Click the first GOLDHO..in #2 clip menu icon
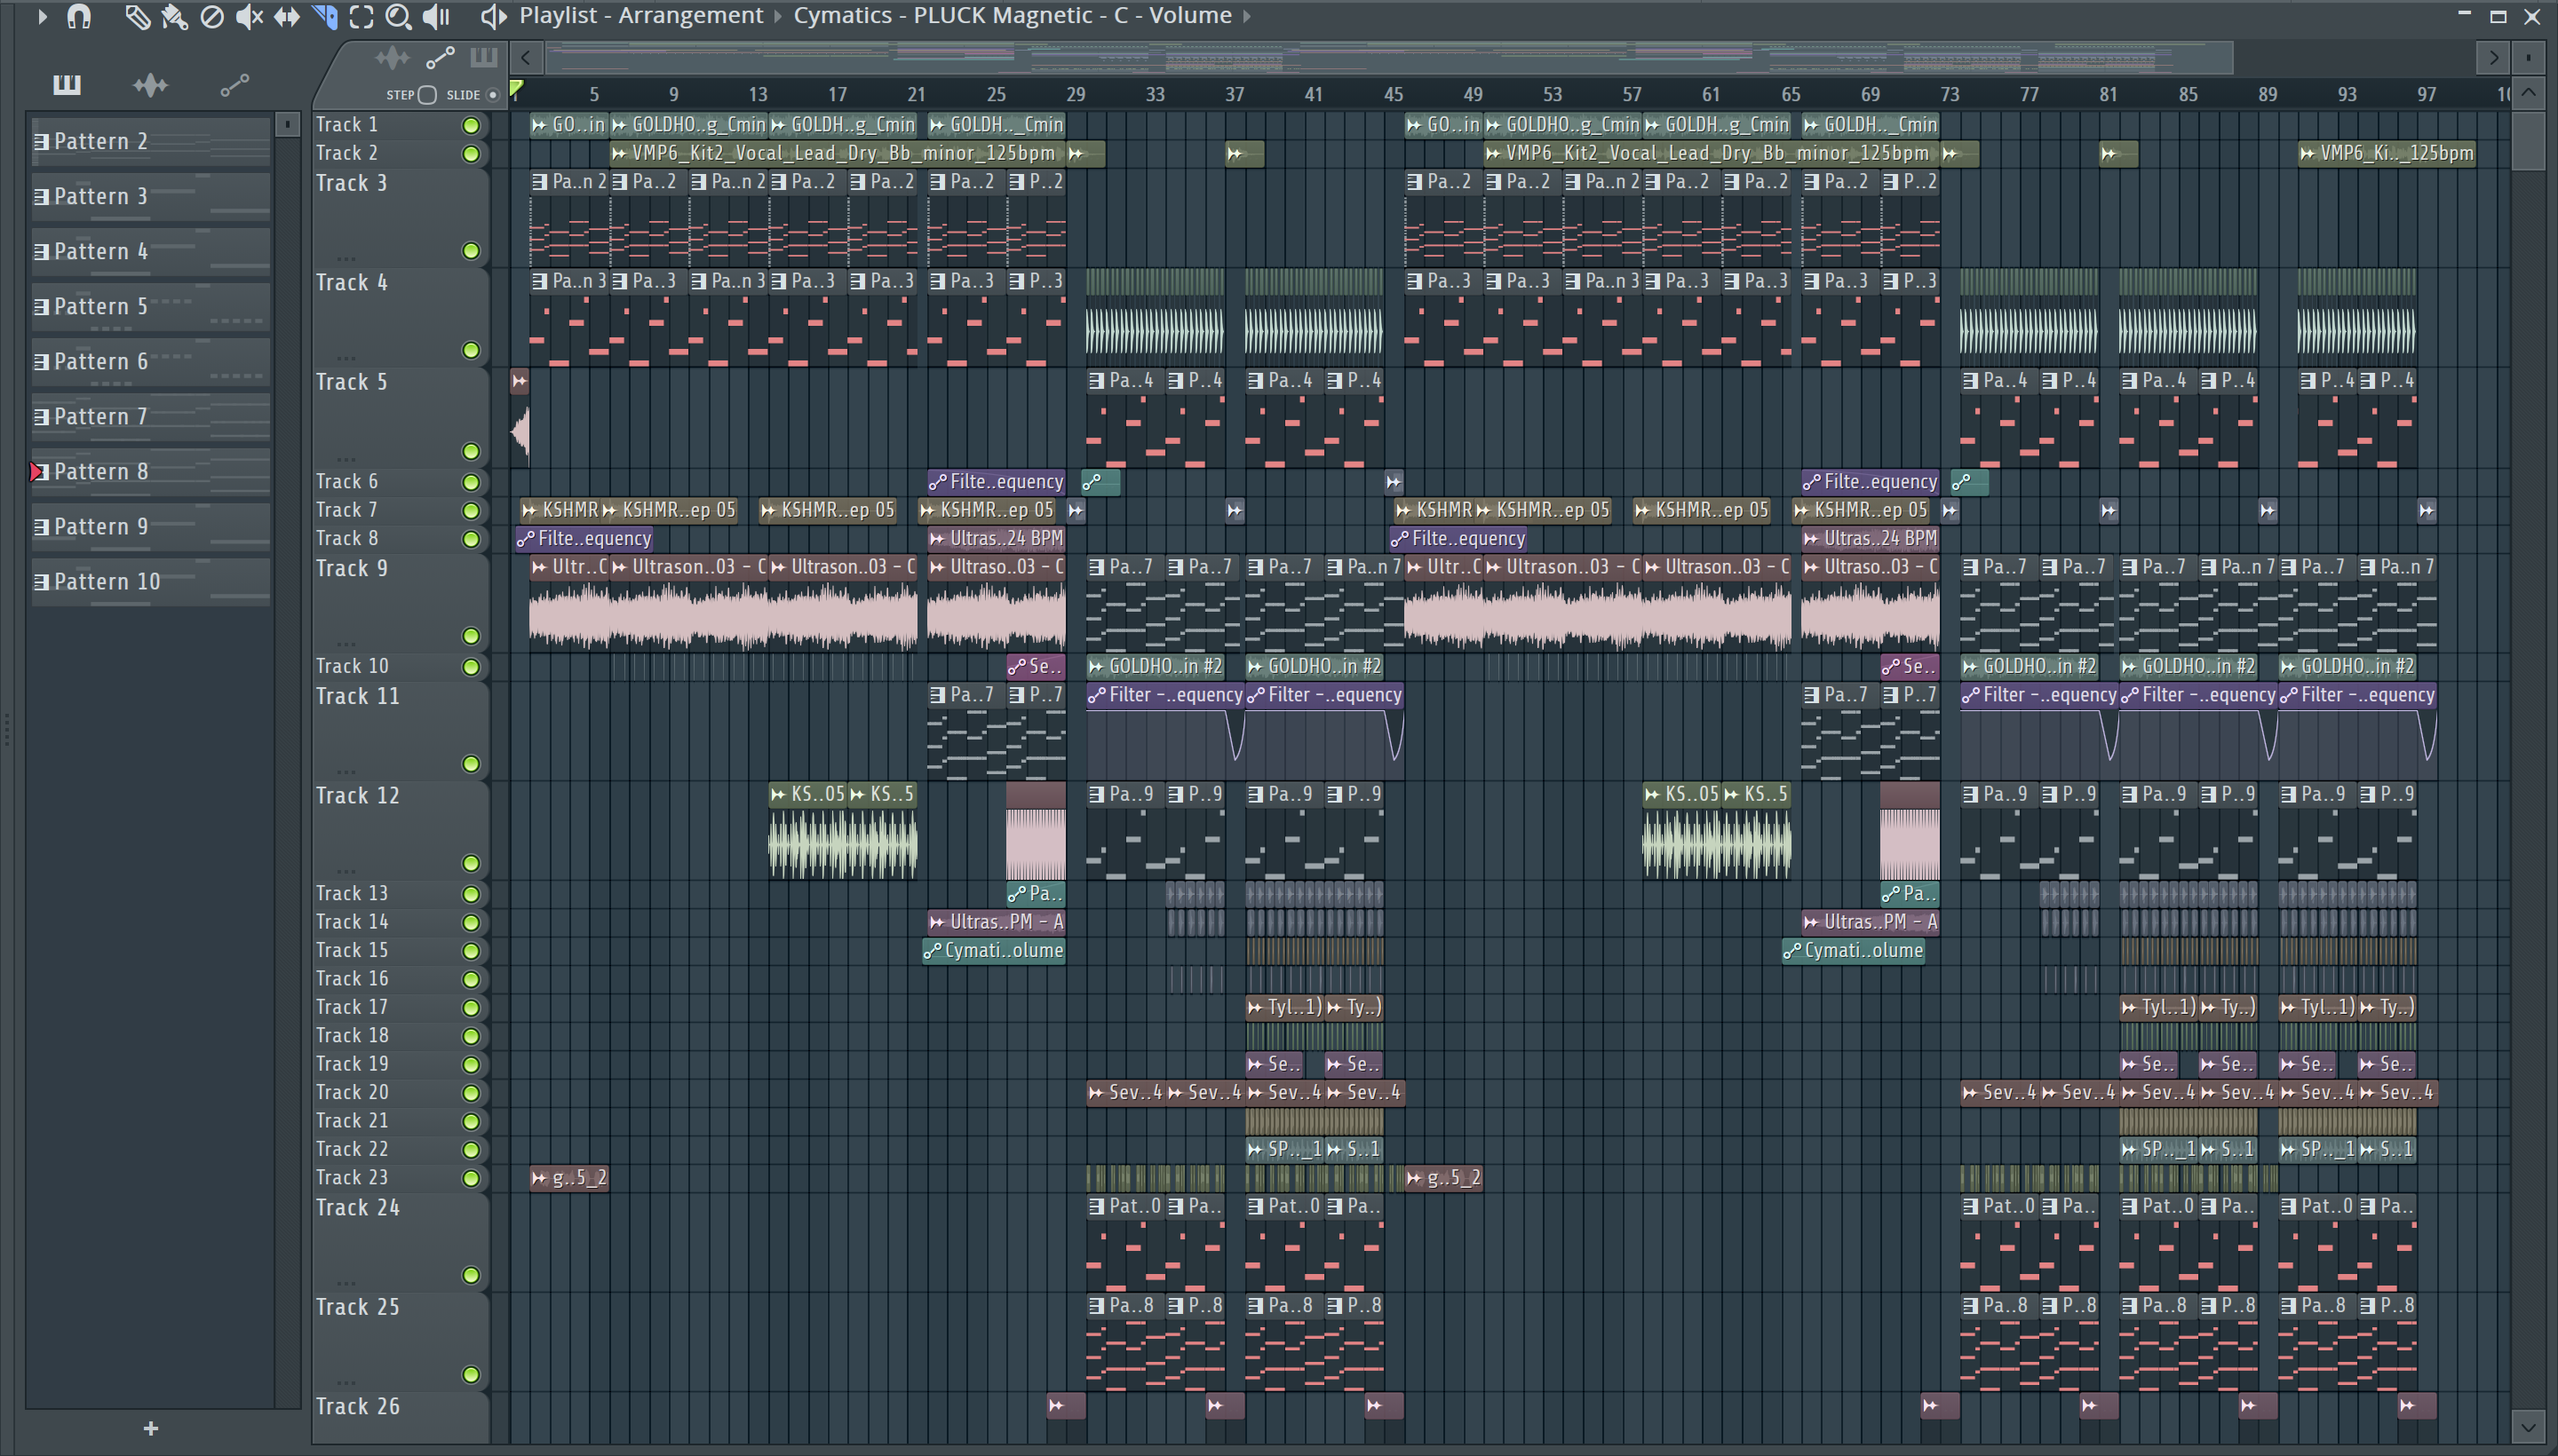 [x=1096, y=667]
